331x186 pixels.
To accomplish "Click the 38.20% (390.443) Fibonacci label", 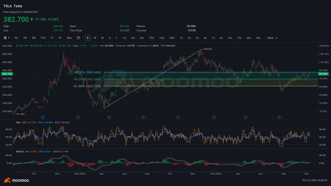I will tap(87, 72).
